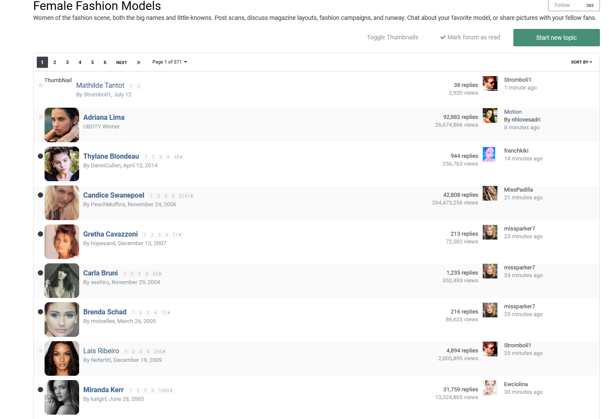This screenshot has height=419, width=609.
Task: Open the Gretha Cavazzoni thumbnail image
Action: tap(62, 242)
